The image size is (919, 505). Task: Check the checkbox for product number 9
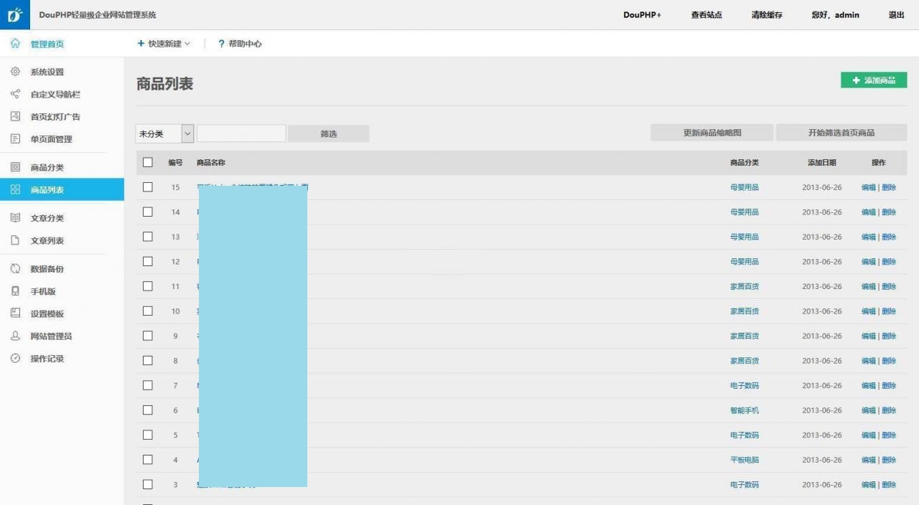[x=148, y=336]
